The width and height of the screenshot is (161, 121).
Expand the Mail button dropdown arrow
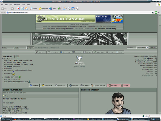point(66,9)
